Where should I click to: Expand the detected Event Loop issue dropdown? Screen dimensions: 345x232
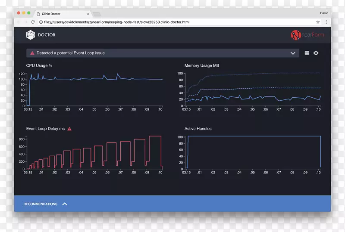tap(293, 53)
